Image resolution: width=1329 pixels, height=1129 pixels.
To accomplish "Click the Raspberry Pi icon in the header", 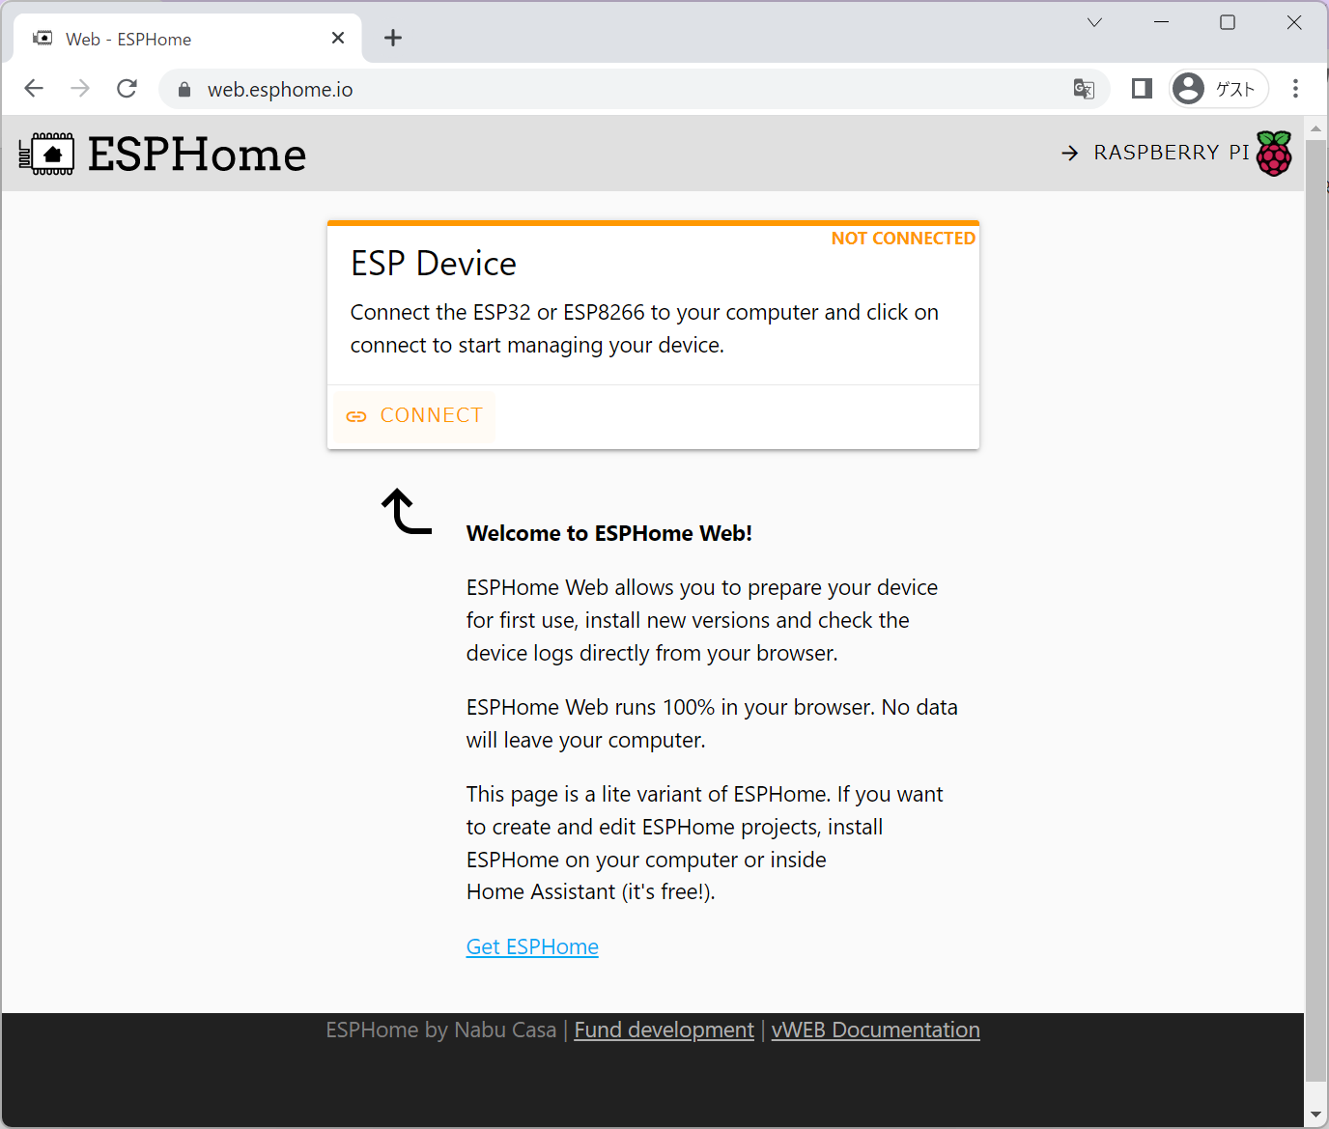I will (1275, 152).
